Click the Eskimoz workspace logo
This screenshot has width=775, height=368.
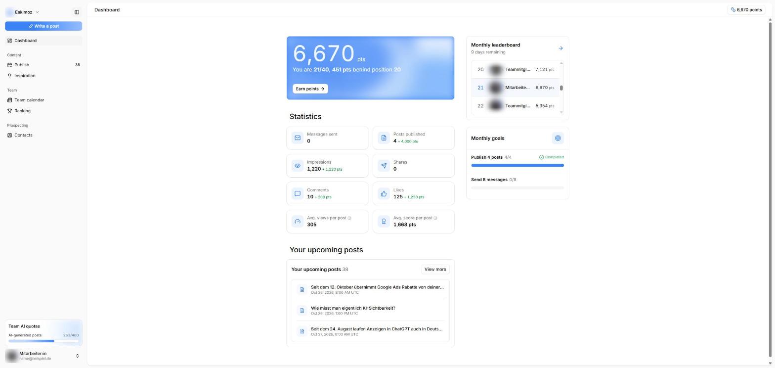9,12
